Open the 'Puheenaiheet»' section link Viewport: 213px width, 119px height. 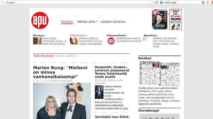pos(117,35)
